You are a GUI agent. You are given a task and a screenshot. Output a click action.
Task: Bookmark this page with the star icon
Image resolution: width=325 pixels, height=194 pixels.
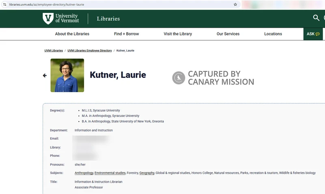pos(235,4)
